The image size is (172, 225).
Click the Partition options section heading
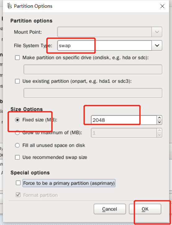(31, 21)
